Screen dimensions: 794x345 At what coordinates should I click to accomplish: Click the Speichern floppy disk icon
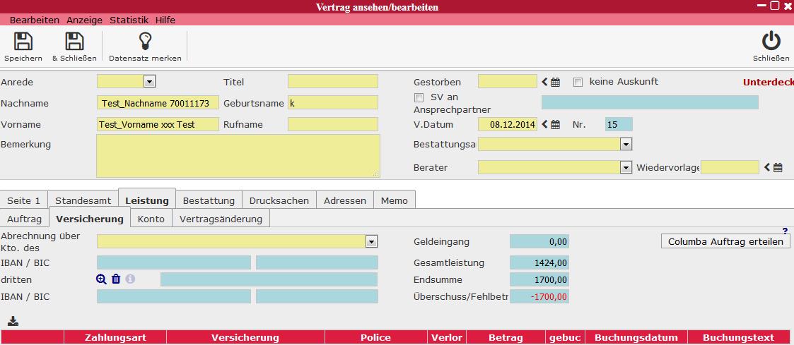tap(23, 42)
